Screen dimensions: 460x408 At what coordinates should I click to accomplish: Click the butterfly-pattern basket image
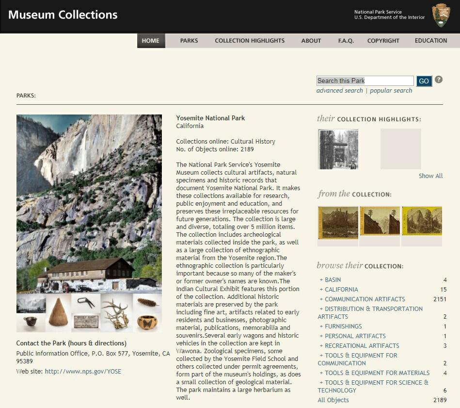coord(147,322)
